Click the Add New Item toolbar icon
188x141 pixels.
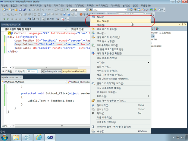point(10,10)
